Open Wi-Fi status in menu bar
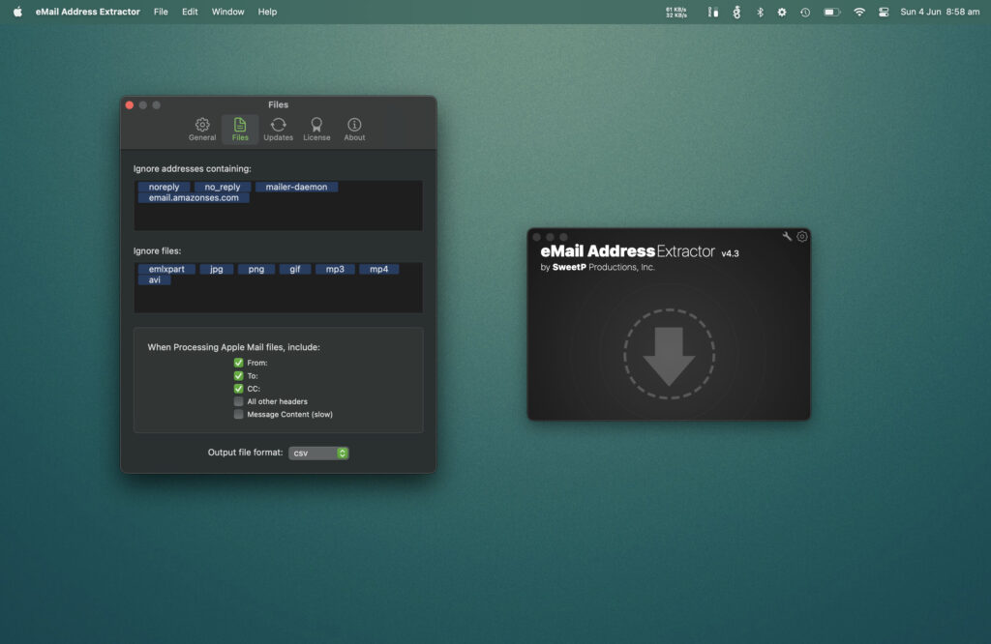The width and height of the screenshot is (991, 644). (858, 12)
